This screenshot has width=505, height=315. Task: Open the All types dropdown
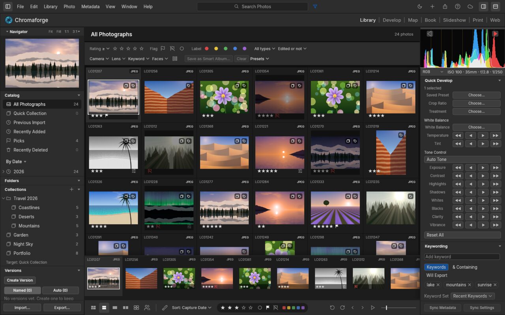click(265, 49)
